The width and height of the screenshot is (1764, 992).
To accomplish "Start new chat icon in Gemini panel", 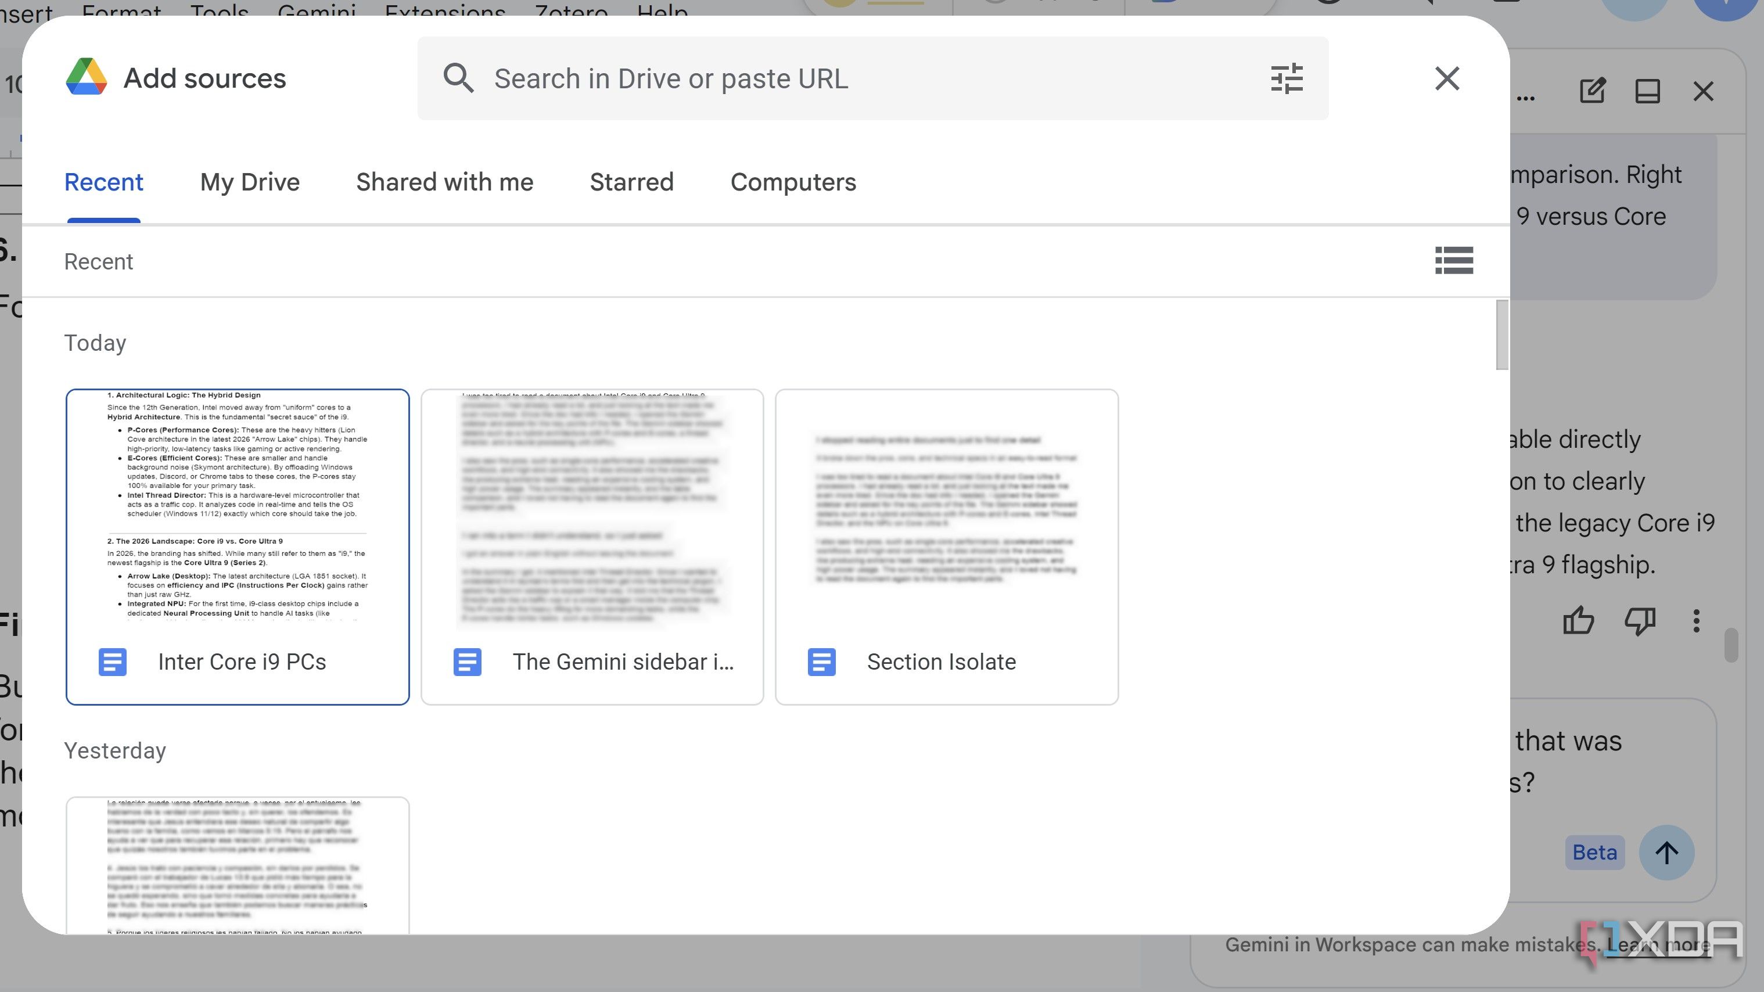I will [1592, 91].
